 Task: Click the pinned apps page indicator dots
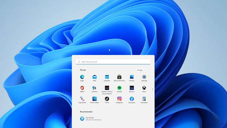(152, 89)
